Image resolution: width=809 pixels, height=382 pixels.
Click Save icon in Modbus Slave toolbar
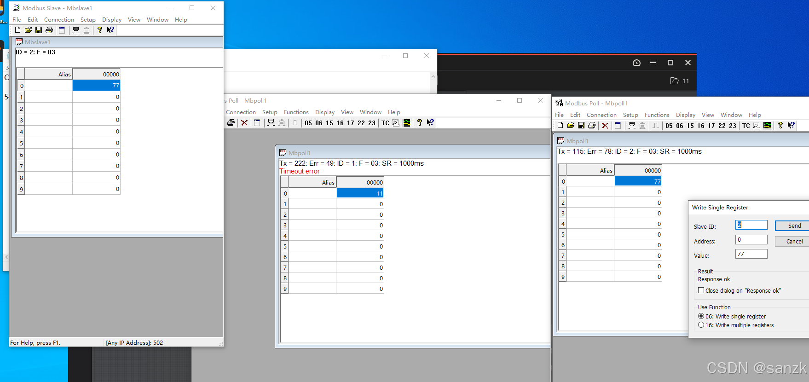click(39, 30)
